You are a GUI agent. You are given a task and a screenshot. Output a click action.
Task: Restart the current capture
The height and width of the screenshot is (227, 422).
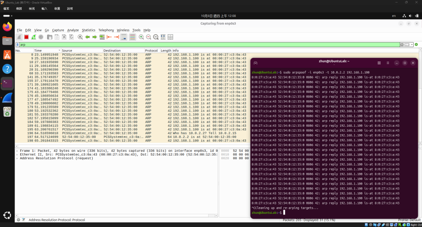coord(33,37)
